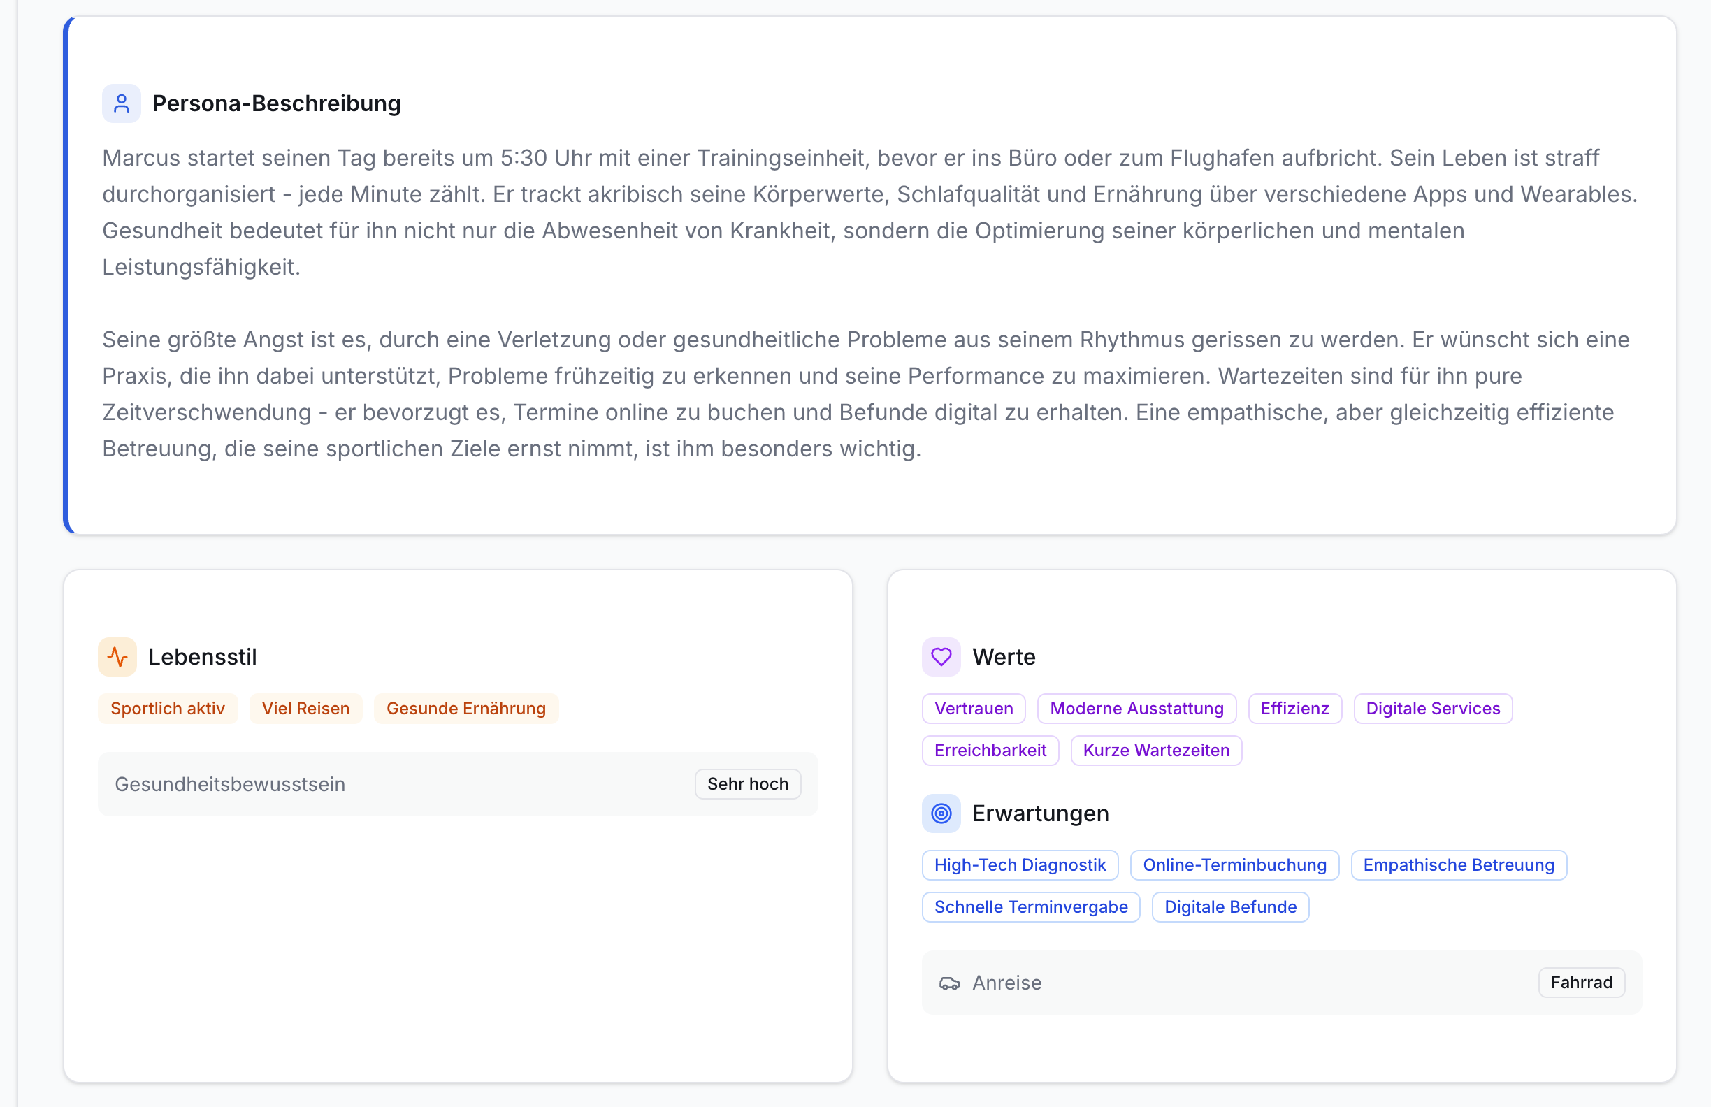1711x1107 pixels.
Task: Choose the 'Effizienz' value tag
Action: (x=1294, y=708)
